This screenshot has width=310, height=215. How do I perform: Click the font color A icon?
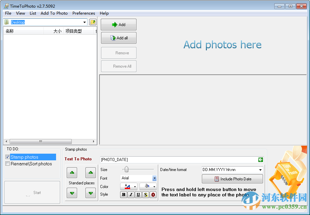[x=127, y=186]
